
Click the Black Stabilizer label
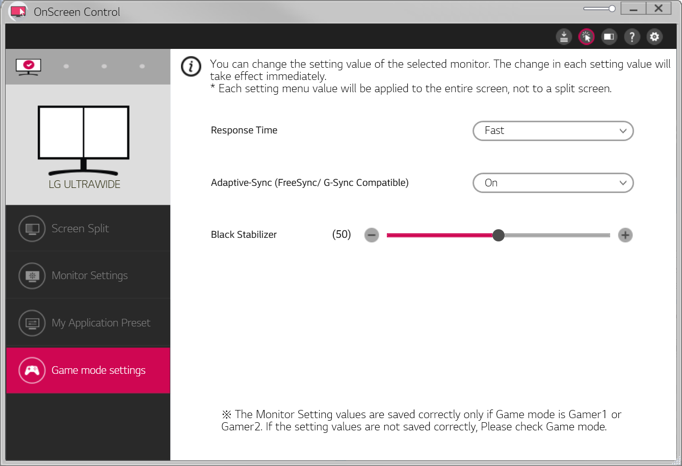click(244, 235)
